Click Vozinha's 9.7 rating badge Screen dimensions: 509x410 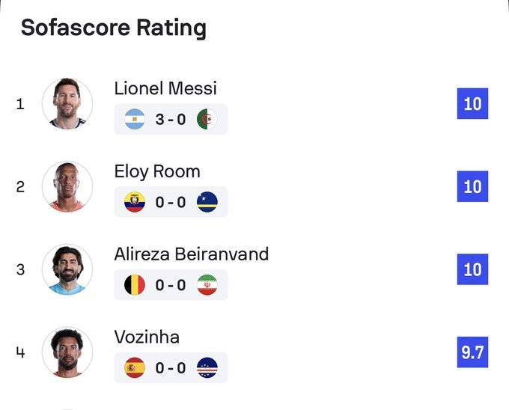point(472,352)
